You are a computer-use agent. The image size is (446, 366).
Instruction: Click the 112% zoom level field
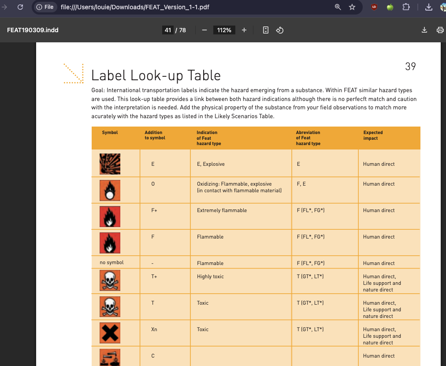point(224,30)
